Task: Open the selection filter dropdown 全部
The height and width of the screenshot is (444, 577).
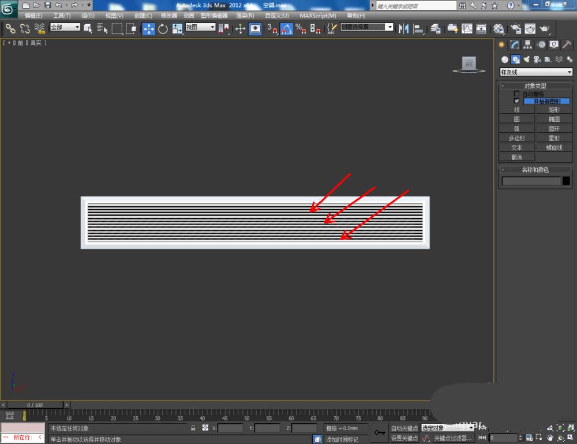Action: pyautogui.click(x=65, y=27)
